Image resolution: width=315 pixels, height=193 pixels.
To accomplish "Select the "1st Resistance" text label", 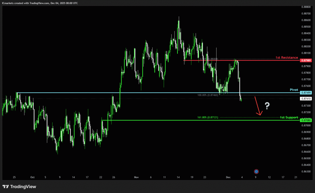I will tap(286, 57).
